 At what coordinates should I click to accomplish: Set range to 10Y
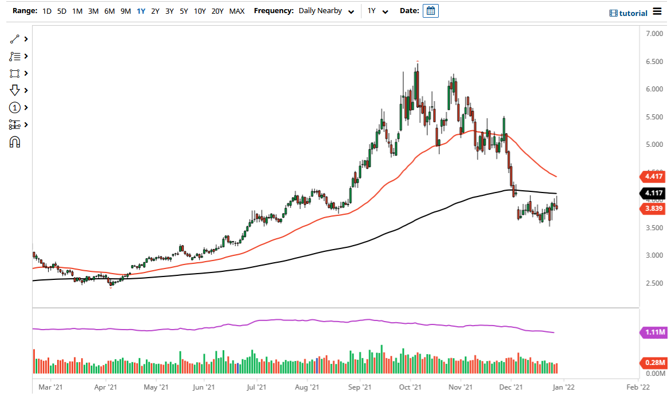pos(200,11)
